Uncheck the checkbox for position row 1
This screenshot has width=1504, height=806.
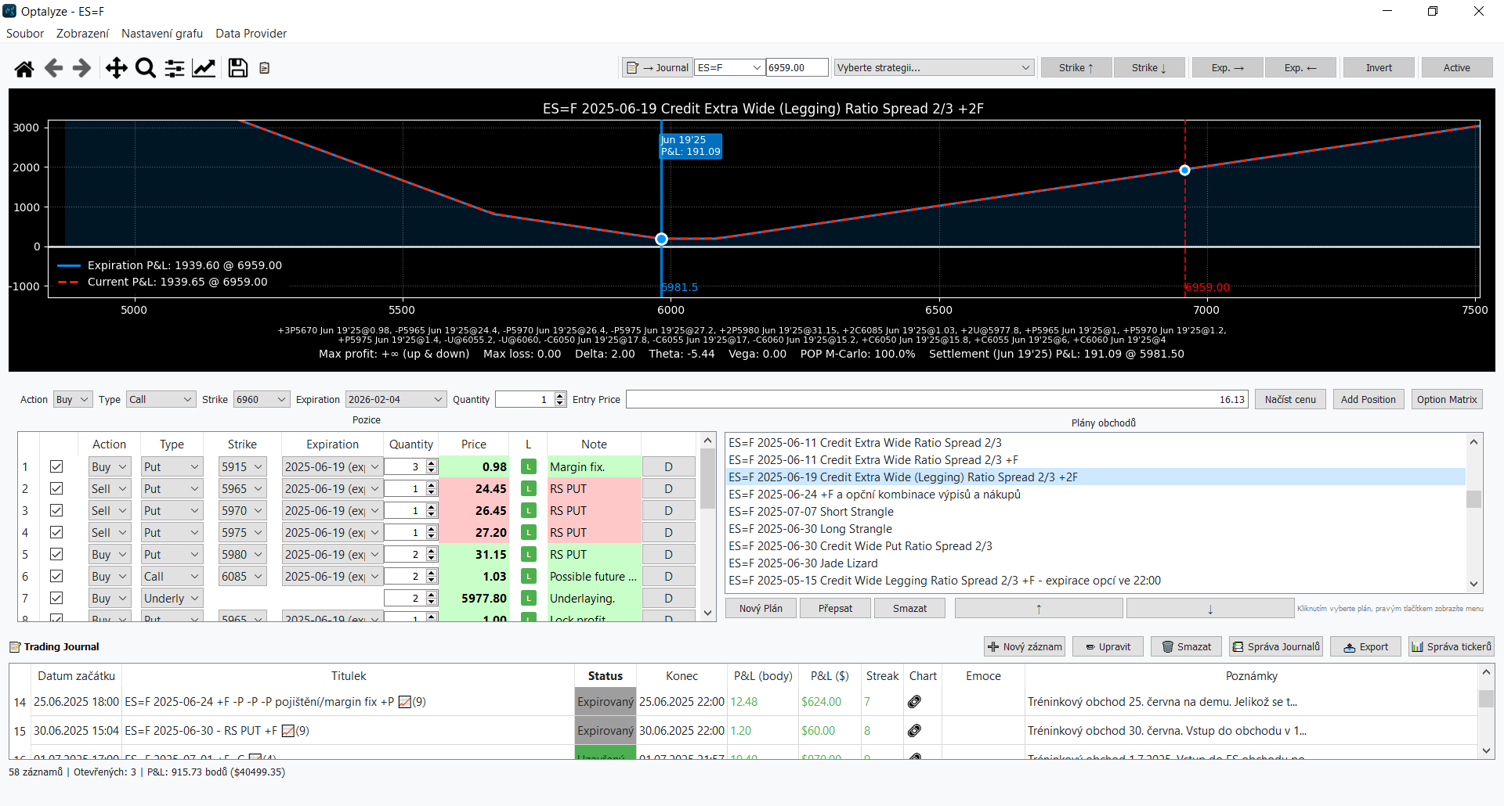point(56,466)
